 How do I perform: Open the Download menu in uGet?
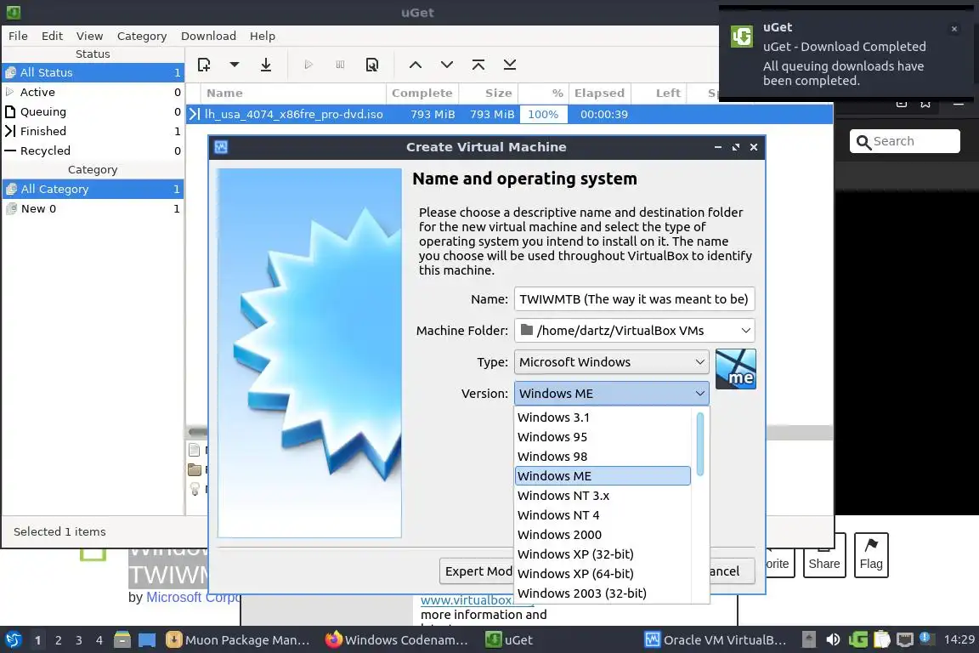pyautogui.click(x=208, y=36)
